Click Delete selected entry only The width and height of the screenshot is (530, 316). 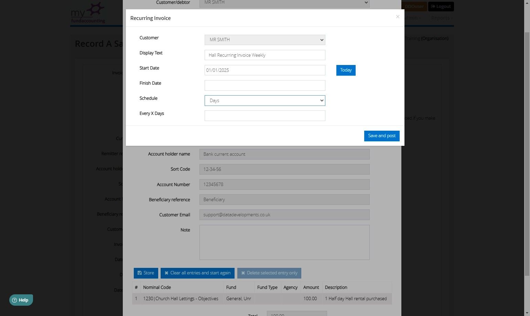(269, 273)
